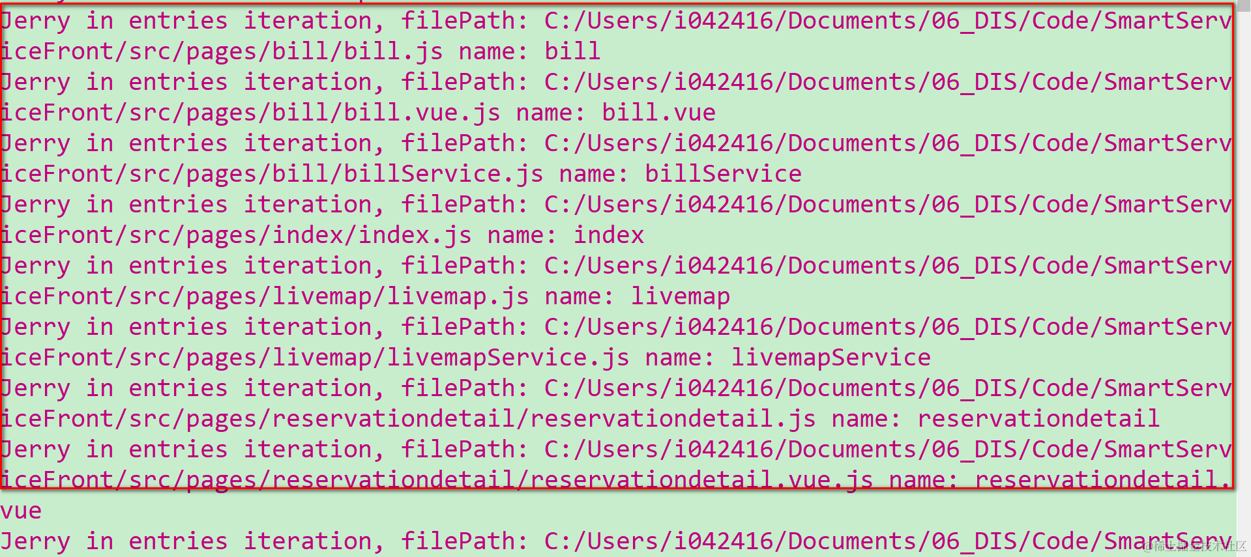
Task: Click the 'Jerry' word on the bottommost log line
Action: [x=36, y=541]
